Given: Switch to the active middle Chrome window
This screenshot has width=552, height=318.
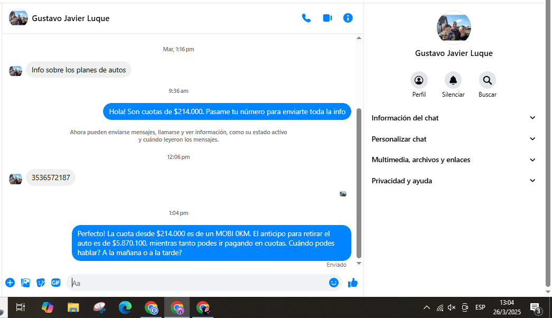Looking at the screenshot, I should (x=177, y=308).
